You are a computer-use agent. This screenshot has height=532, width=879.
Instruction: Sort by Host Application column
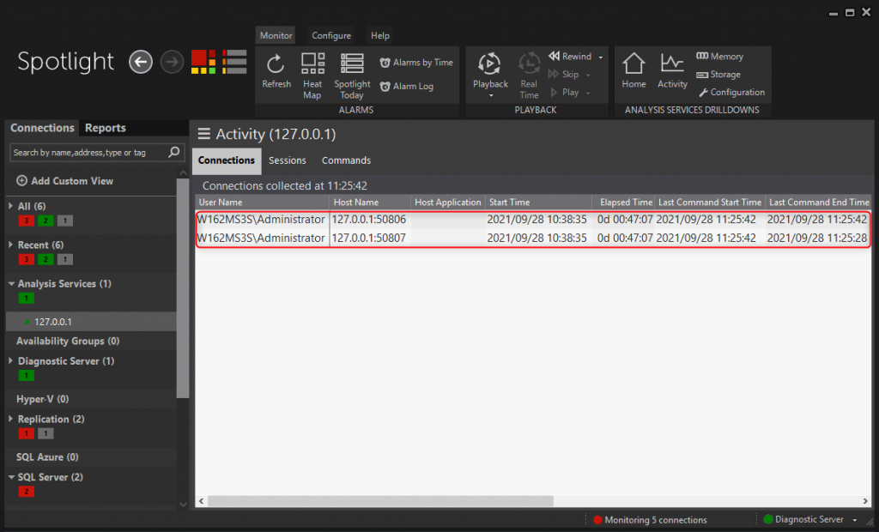pyautogui.click(x=448, y=203)
